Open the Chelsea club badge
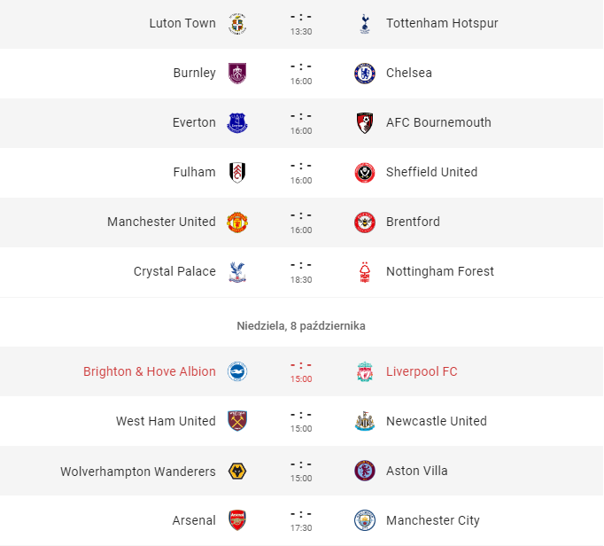Image resolution: width=604 pixels, height=546 pixels. 364,74
